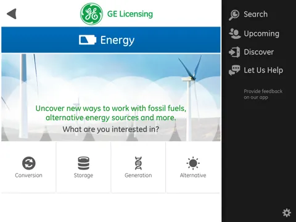Screen dimensions: 296x222
Task: Go back with the left arrow icon
Action: 12,14
